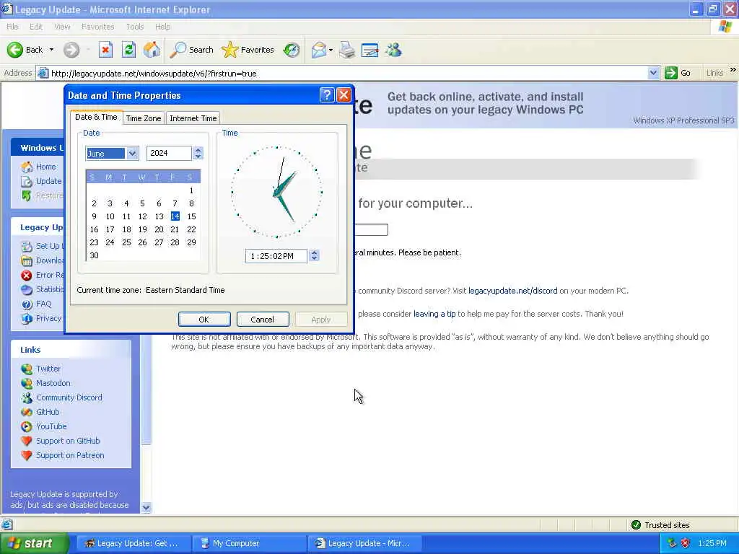Open the Twitter link in Links
Image resolution: width=739 pixels, height=554 pixels.
tap(48, 369)
